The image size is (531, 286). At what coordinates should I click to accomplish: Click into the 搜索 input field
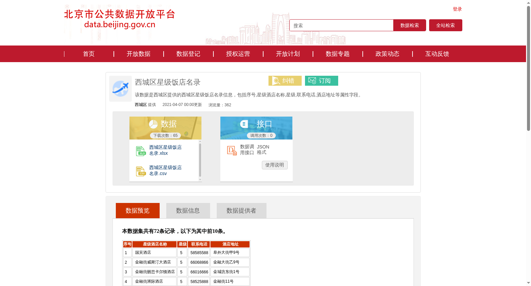pos(341,25)
